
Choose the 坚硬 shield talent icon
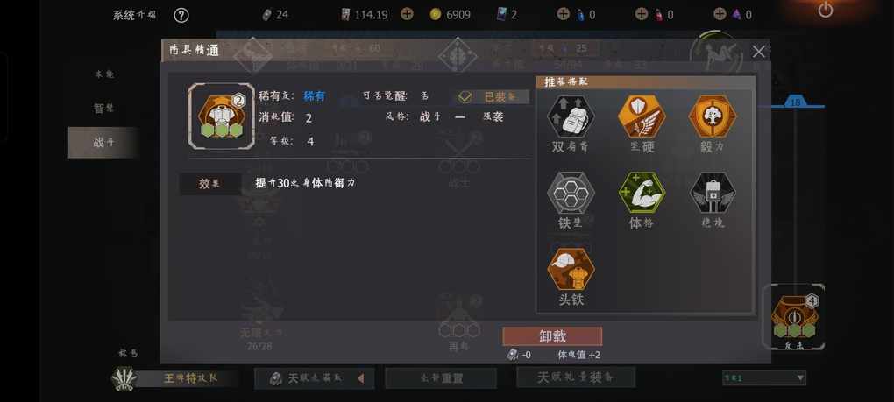[x=642, y=116]
